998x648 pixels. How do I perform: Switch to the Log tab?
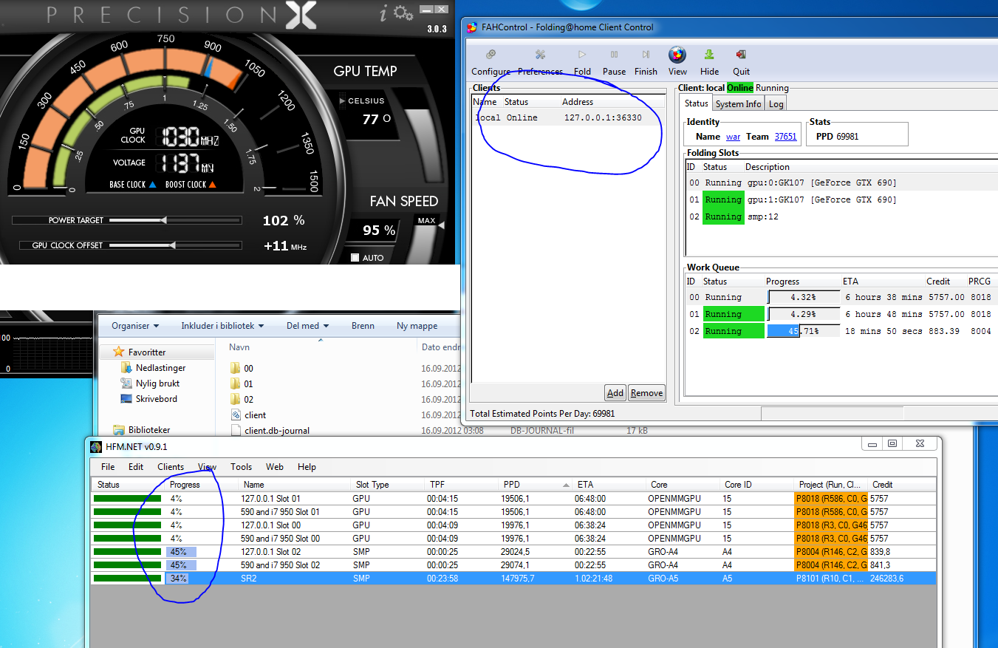pos(776,104)
